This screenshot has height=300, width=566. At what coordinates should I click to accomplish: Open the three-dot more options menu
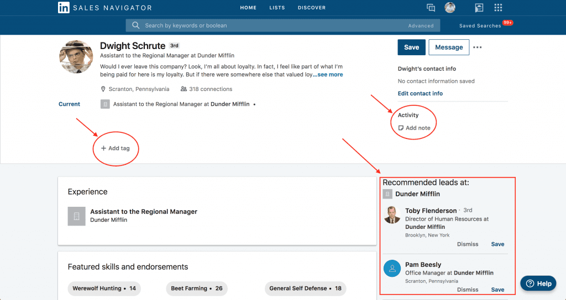477,47
